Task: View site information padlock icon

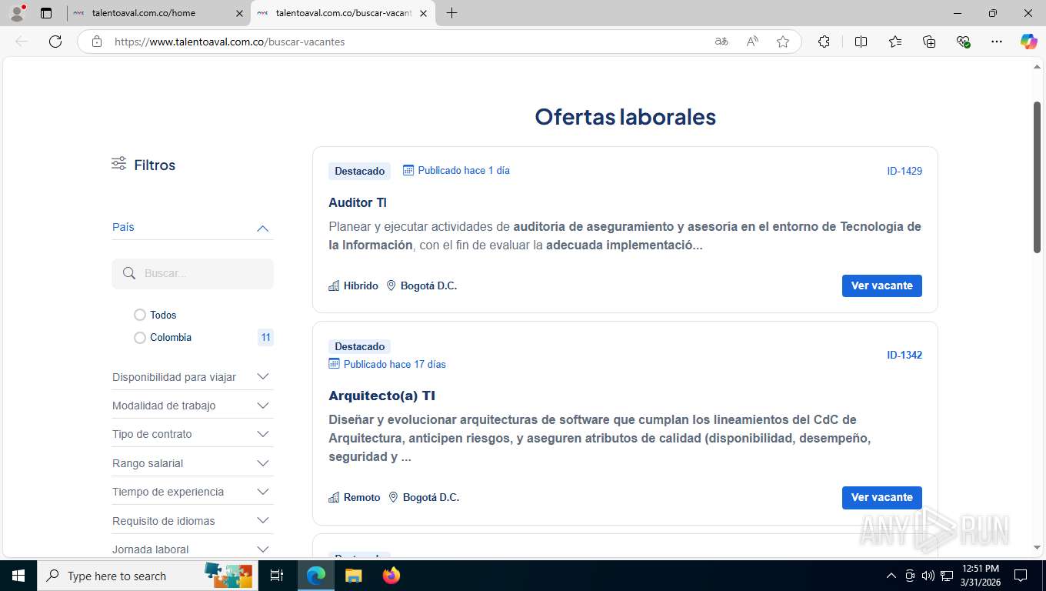Action: point(97,42)
